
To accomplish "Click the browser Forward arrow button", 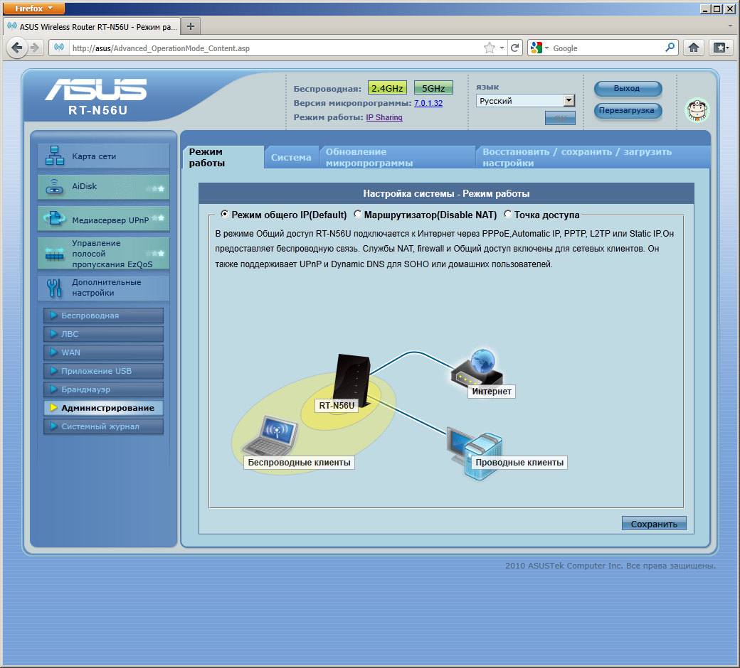I will 34,48.
